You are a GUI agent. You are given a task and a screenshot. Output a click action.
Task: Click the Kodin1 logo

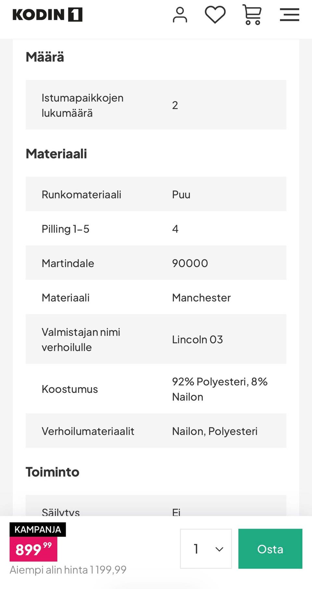pyautogui.click(x=47, y=15)
